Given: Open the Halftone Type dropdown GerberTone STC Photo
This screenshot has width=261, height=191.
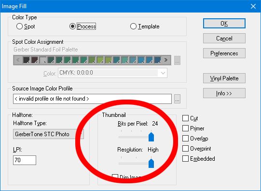Looking at the screenshot, I should pos(48,134).
